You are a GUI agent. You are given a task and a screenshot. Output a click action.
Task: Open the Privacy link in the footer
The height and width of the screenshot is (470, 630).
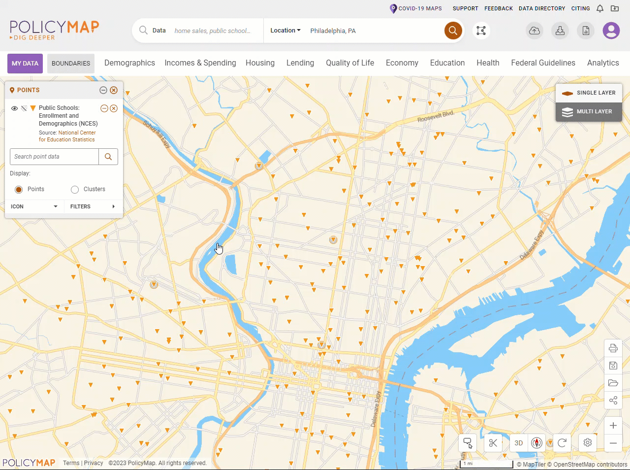[x=94, y=463]
